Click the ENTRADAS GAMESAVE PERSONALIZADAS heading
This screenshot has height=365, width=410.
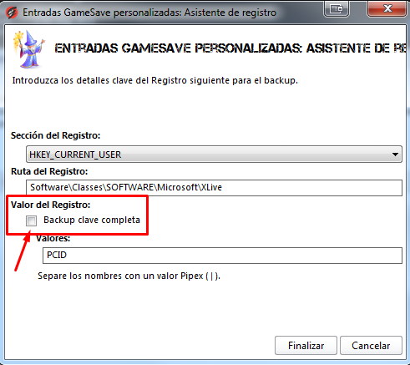[230, 48]
